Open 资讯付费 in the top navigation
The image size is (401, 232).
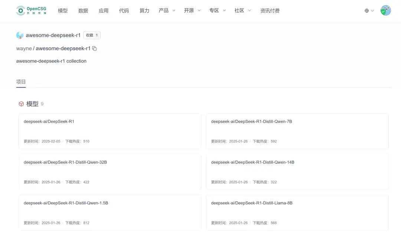pos(270,11)
